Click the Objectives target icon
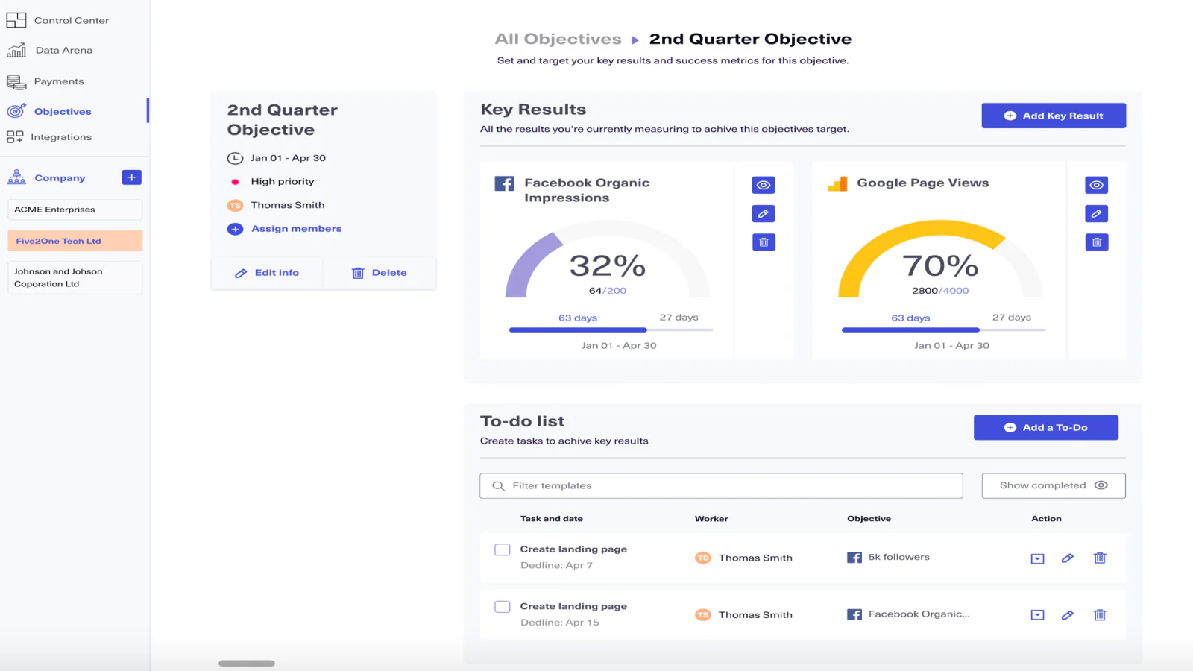Image resolution: width=1193 pixels, height=671 pixels. click(16, 111)
